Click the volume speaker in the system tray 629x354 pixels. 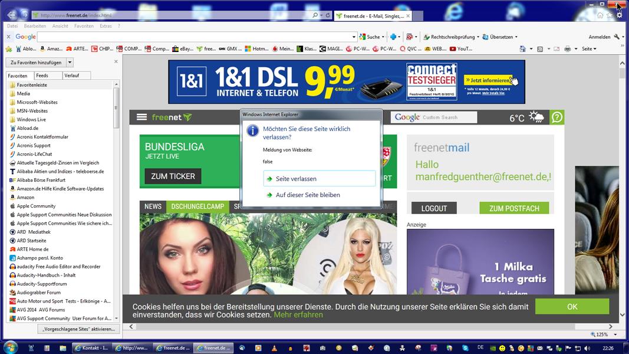(x=587, y=348)
